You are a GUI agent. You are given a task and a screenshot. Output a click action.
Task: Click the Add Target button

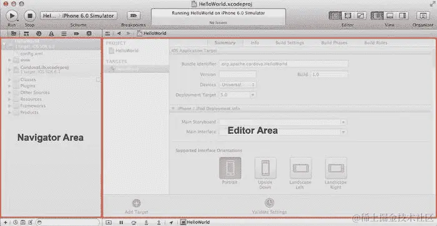click(136, 206)
